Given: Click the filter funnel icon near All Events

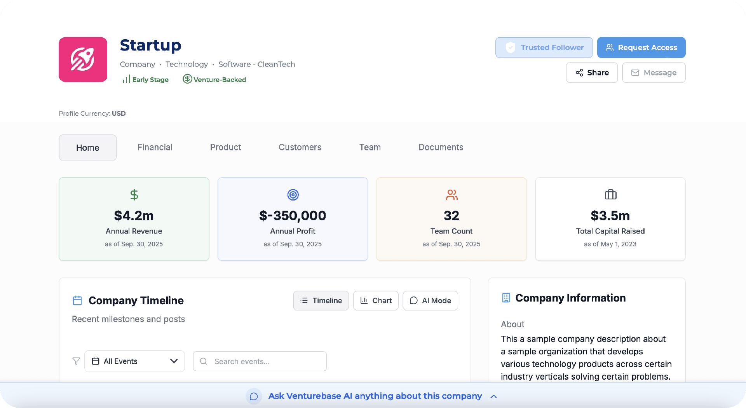Looking at the screenshot, I should pyautogui.click(x=76, y=361).
